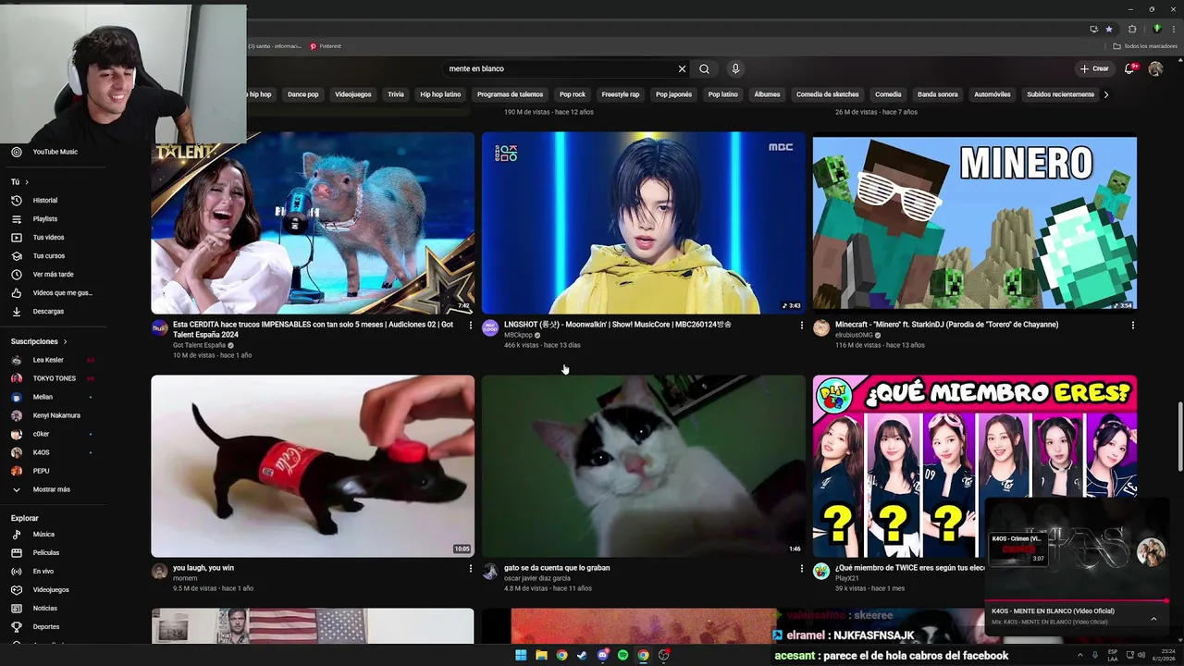
Task: Click the miniplayer red progress bar
Action: pos(1078,601)
